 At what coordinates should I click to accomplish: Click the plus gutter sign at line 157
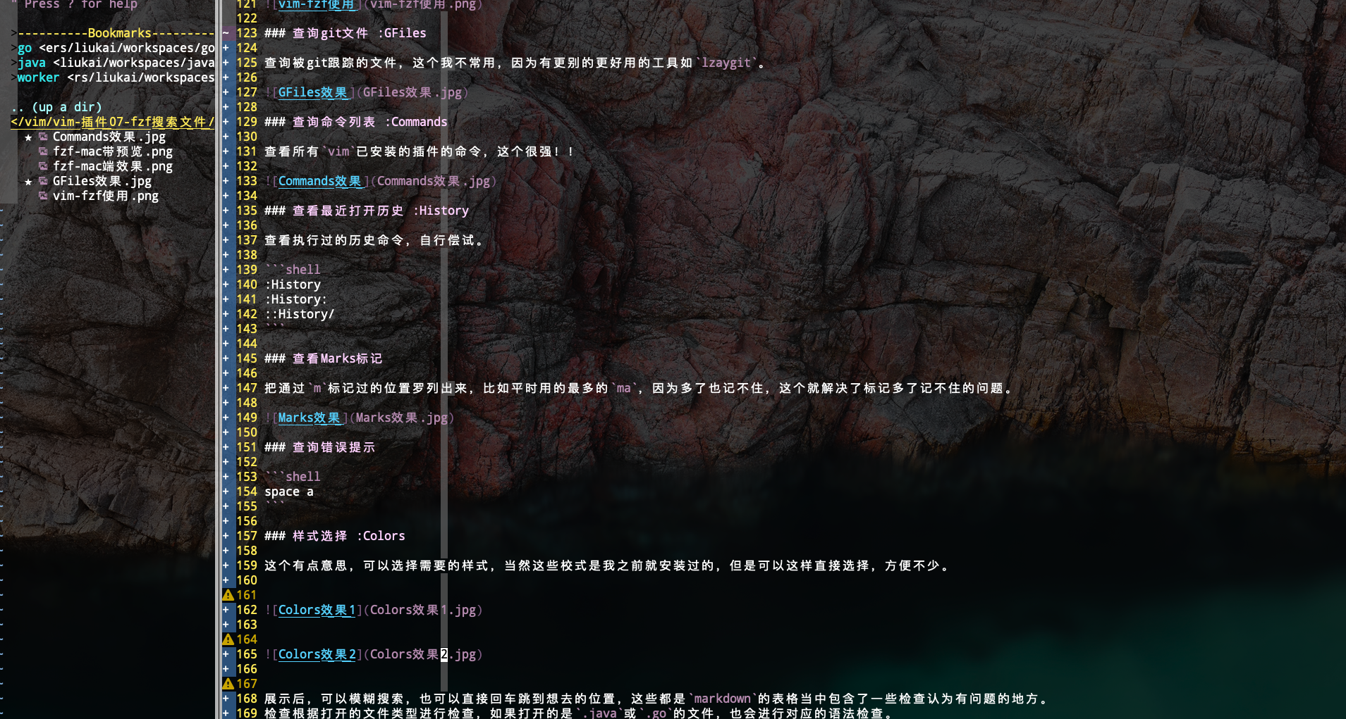(x=226, y=536)
